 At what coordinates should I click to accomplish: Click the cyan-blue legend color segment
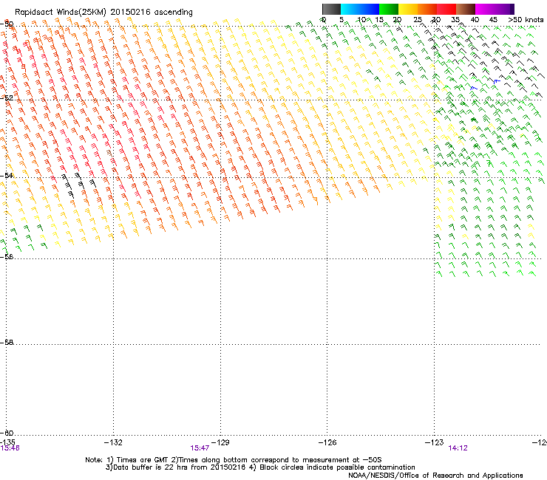360,9
